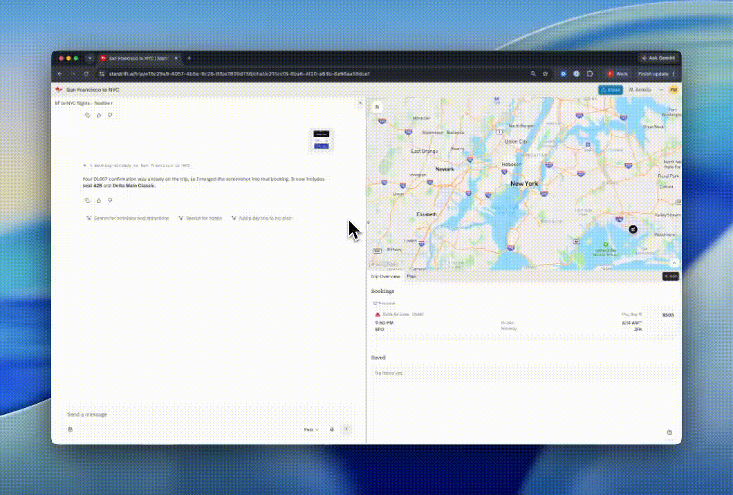Open the three-dot more options menu
The width and height of the screenshot is (733, 495).
661,90
